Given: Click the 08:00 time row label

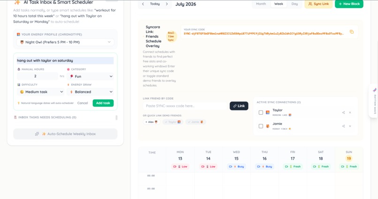Looking at the screenshot, I should (x=151, y=176).
